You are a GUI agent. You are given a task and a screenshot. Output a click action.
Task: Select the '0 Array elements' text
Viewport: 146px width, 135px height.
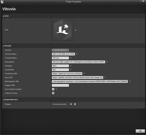point(59,104)
